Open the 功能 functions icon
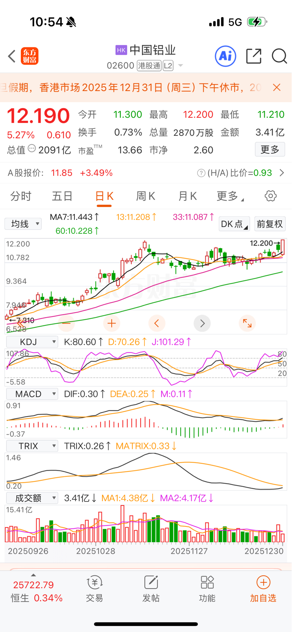This screenshot has height=632, width=292. pyautogui.click(x=207, y=583)
